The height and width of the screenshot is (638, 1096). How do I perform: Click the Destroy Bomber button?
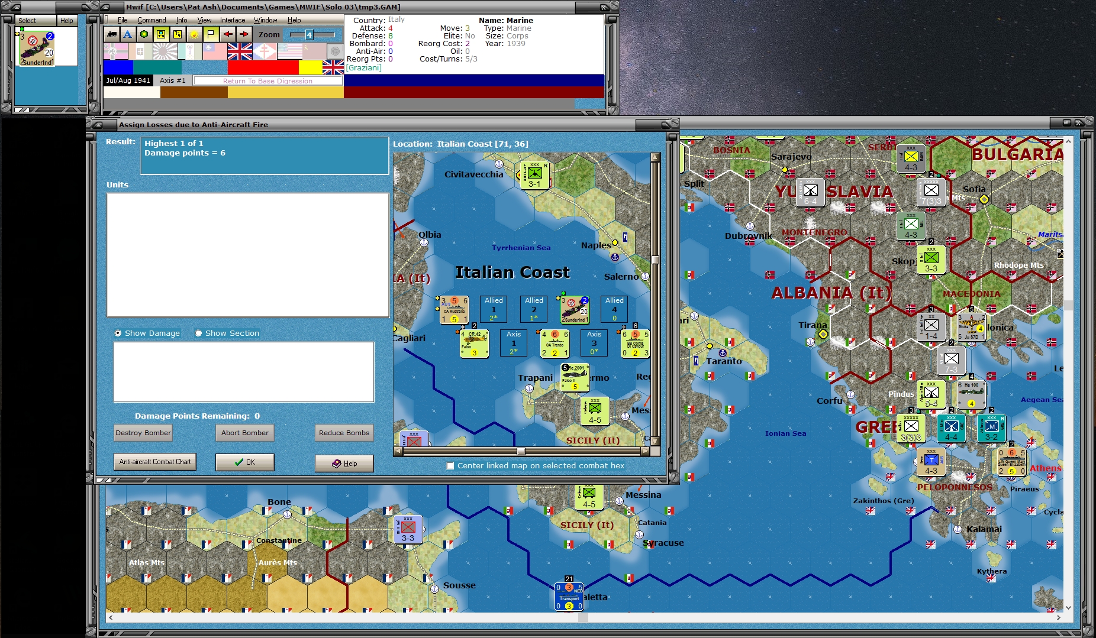tap(143, 433)
